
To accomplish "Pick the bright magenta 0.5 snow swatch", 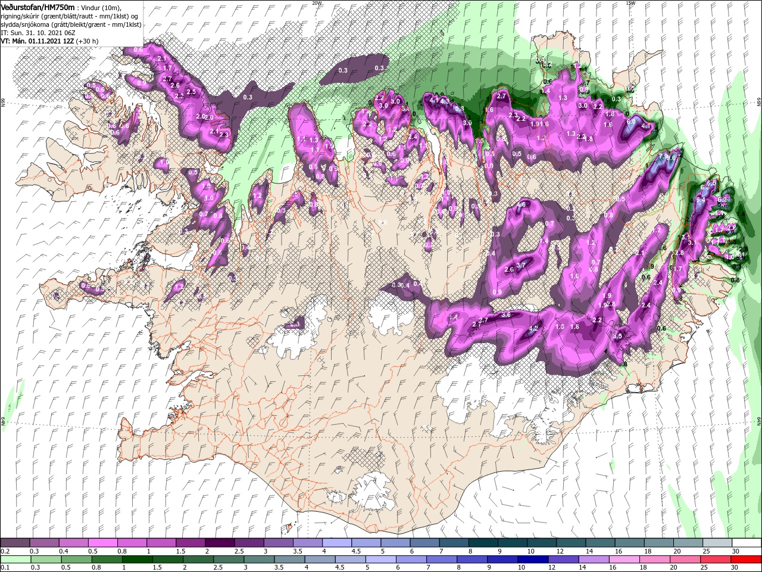I will (x=103, y=543).
